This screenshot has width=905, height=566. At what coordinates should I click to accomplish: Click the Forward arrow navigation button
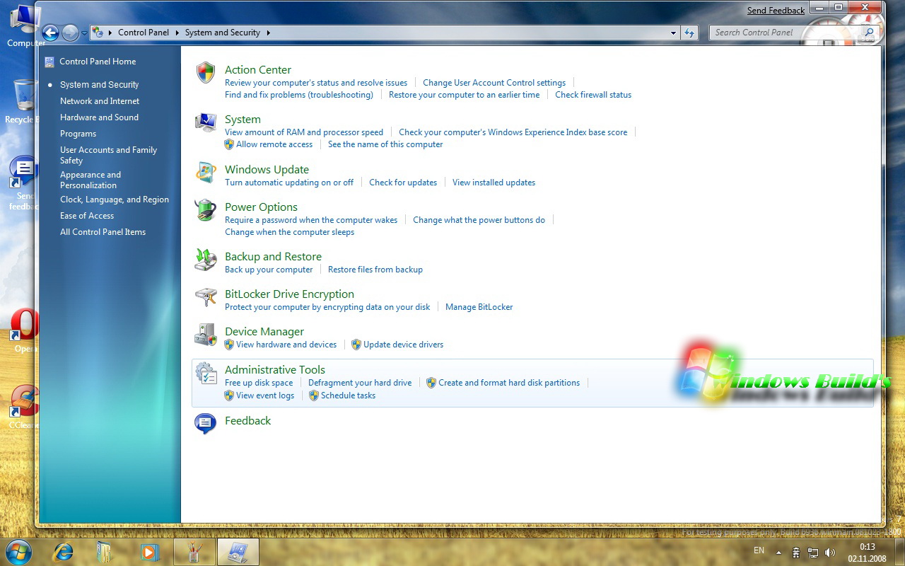click(x=70, y=33)
